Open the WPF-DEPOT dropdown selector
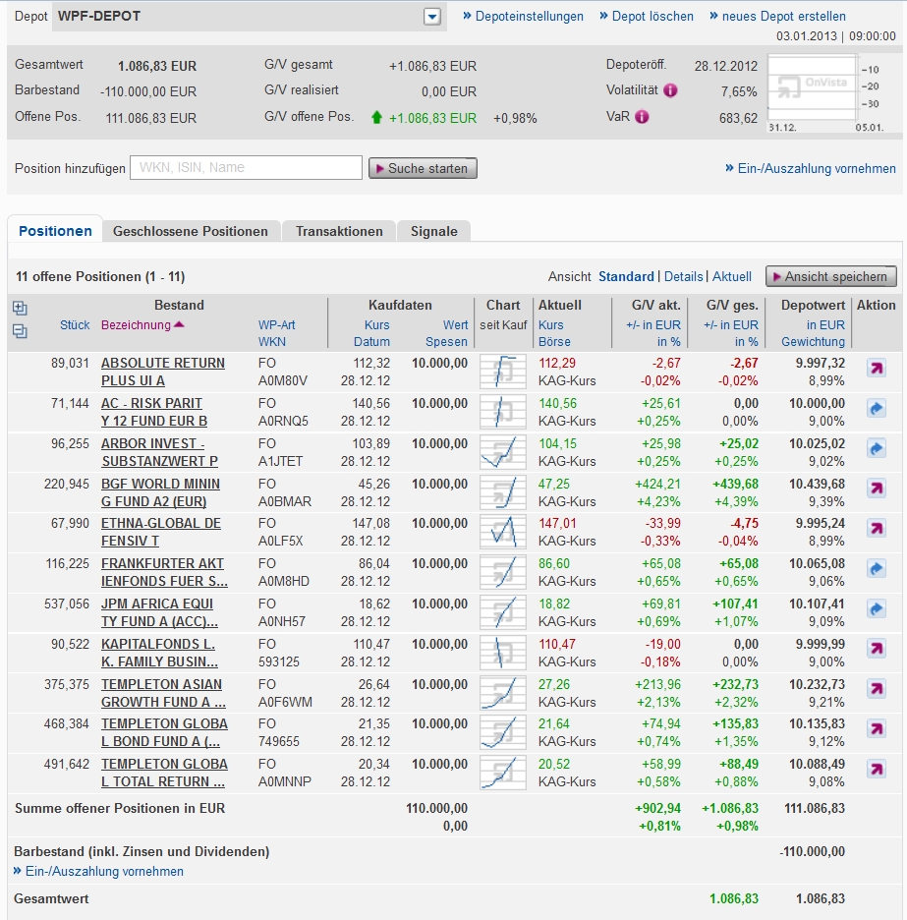Screen dimensions: 907x920 click(432, 17)
